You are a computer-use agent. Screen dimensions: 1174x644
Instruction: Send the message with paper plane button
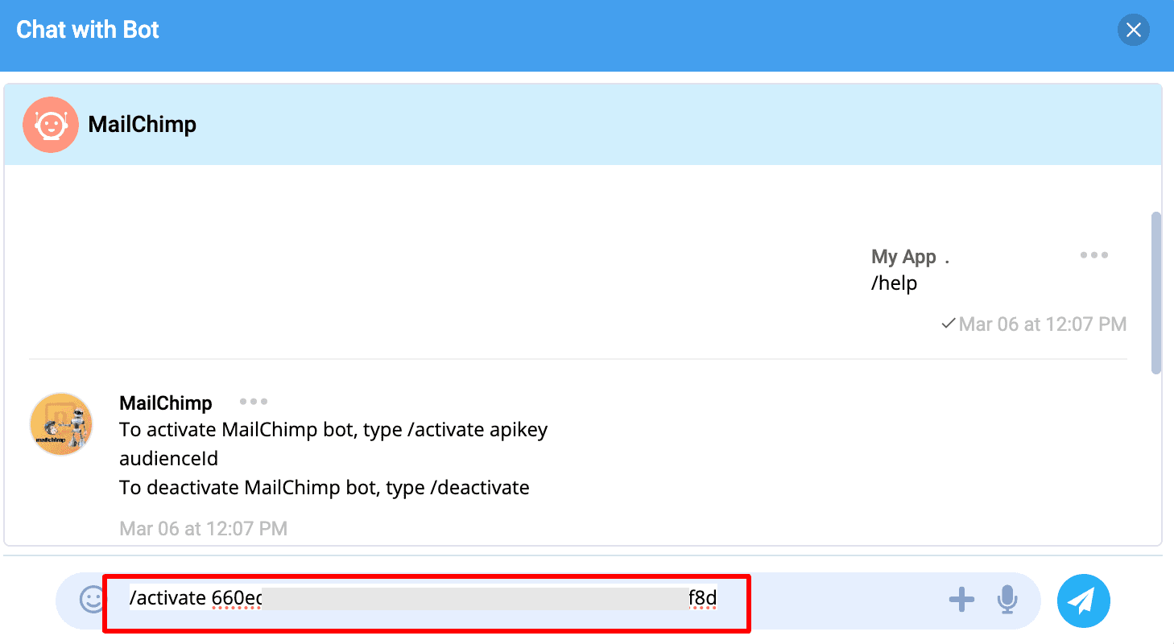(x=1083, y=601)
